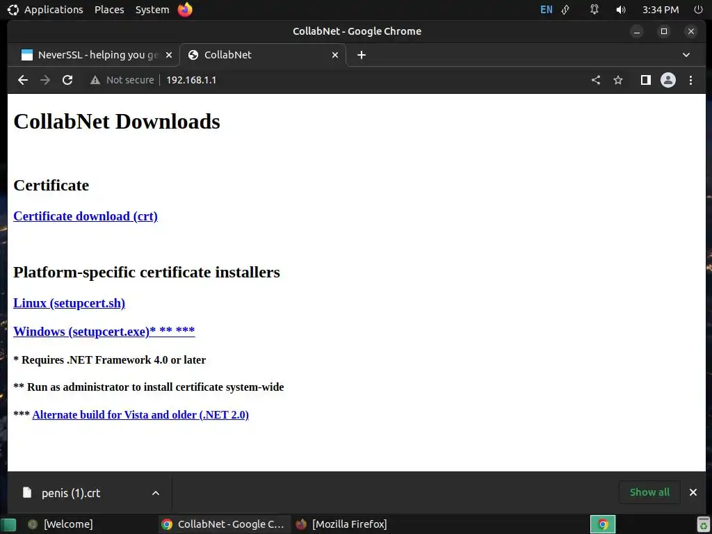
Task: Click the 3:34 PM clock
Action: tap(661, 10)
